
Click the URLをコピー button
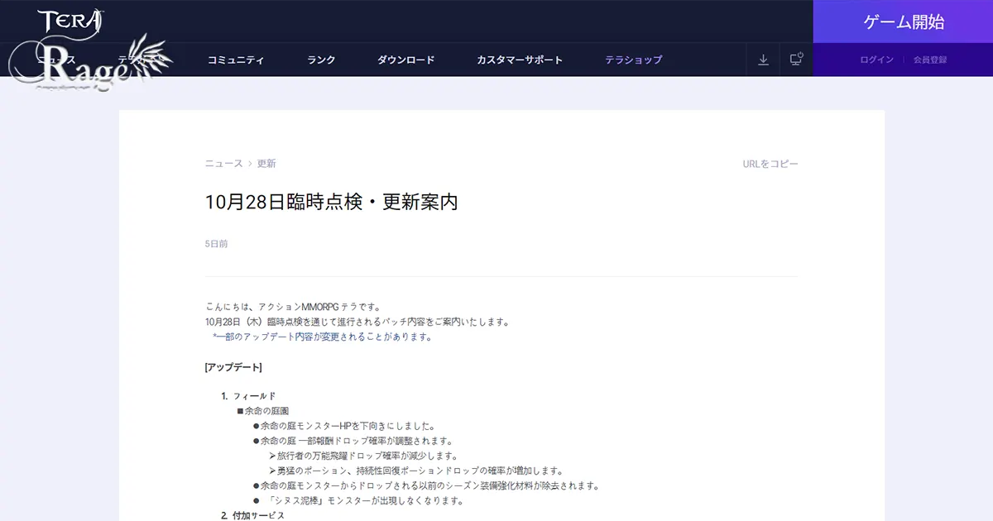coord(769,163)
